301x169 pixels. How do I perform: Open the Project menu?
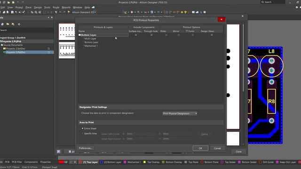19,8
